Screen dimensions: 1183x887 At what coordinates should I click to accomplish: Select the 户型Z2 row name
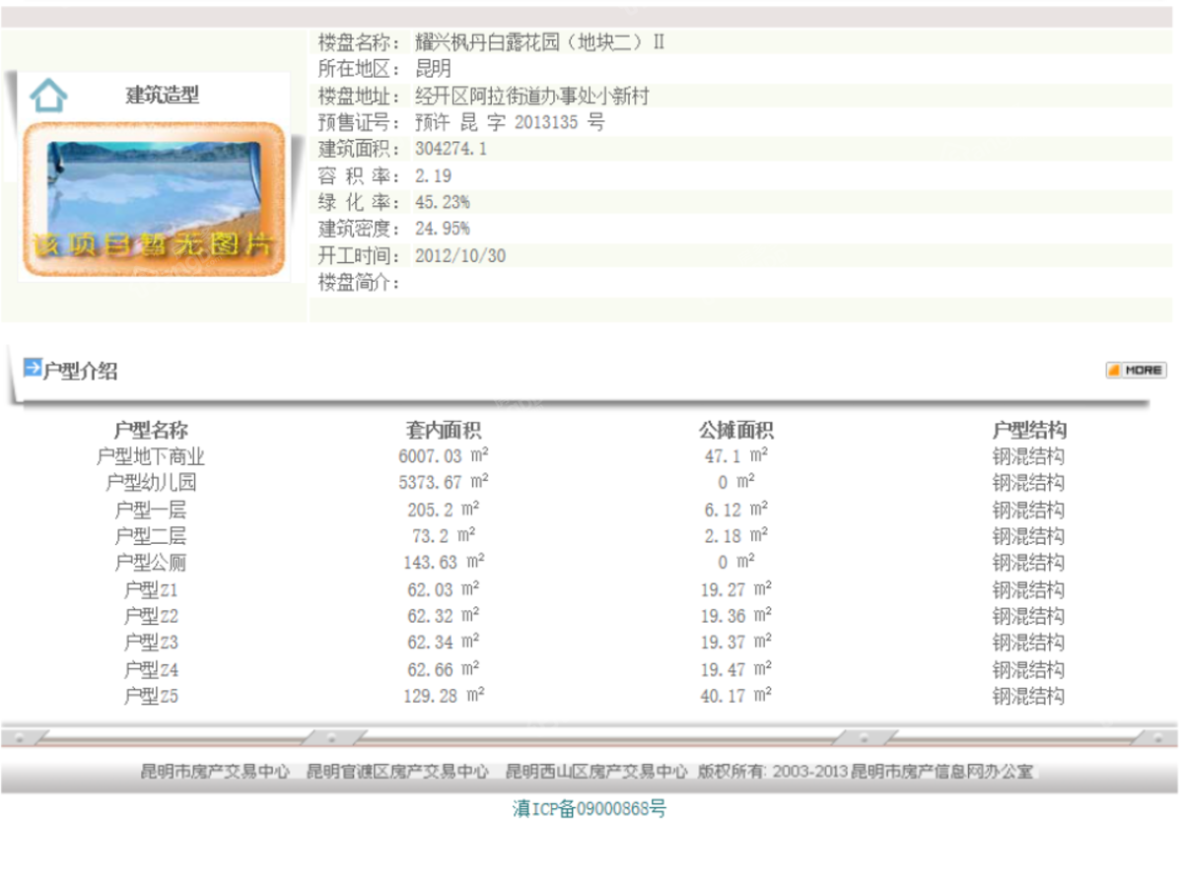click(x=151, y=617)
